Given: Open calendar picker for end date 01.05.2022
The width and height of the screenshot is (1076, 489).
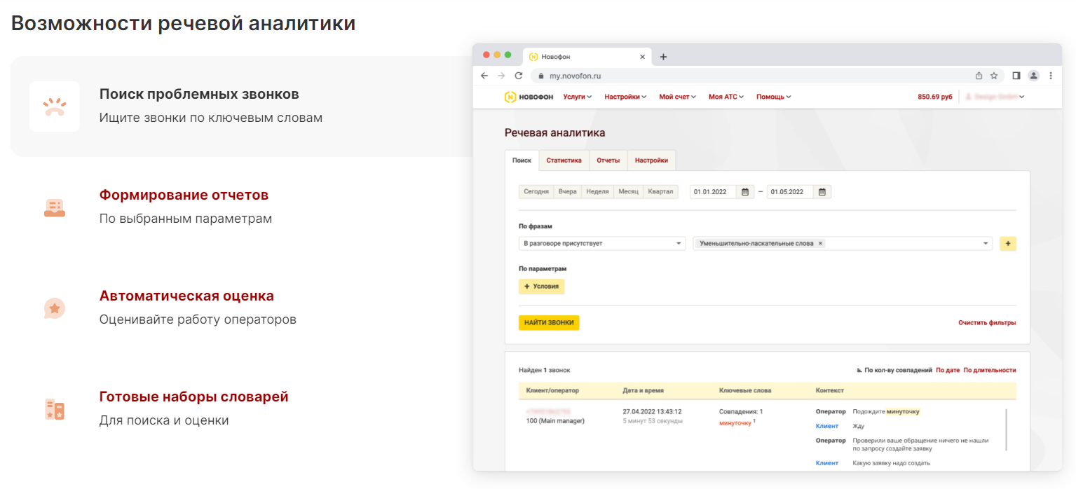Looking at the screenshot, I should click(822, 192).
